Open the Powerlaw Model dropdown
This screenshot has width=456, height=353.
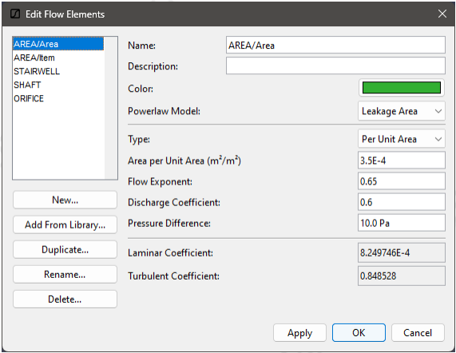coord(402,111)
